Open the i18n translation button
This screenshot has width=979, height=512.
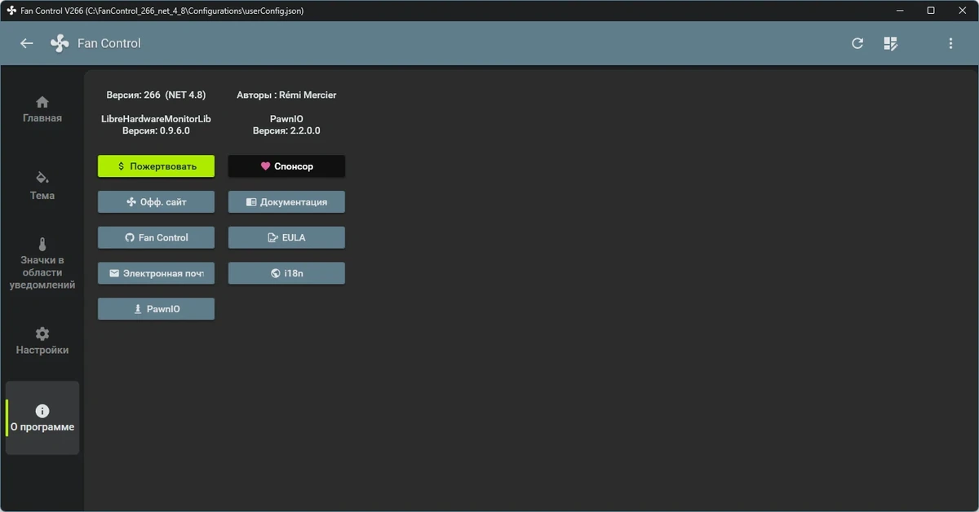(x=286, y=273)
